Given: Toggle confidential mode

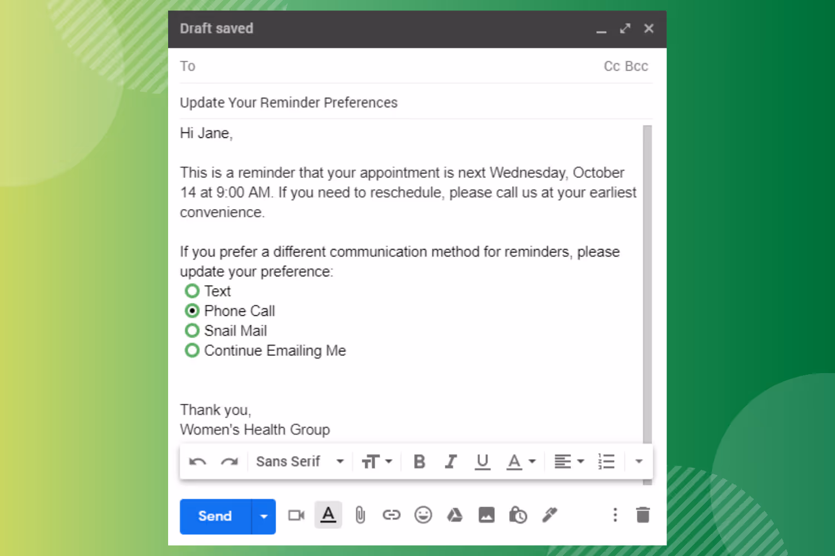Looking at the screenshot, I should (x=518, y=515).
